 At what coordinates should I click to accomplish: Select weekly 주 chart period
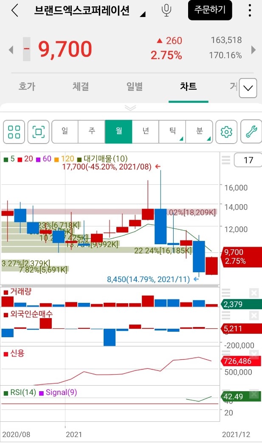92,132
